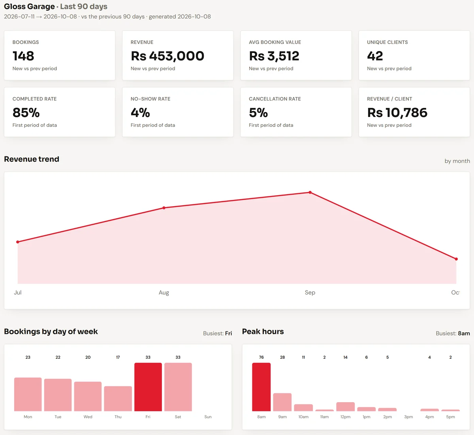
Task: Click the Bookings value "148"
Action: (23, 56)
